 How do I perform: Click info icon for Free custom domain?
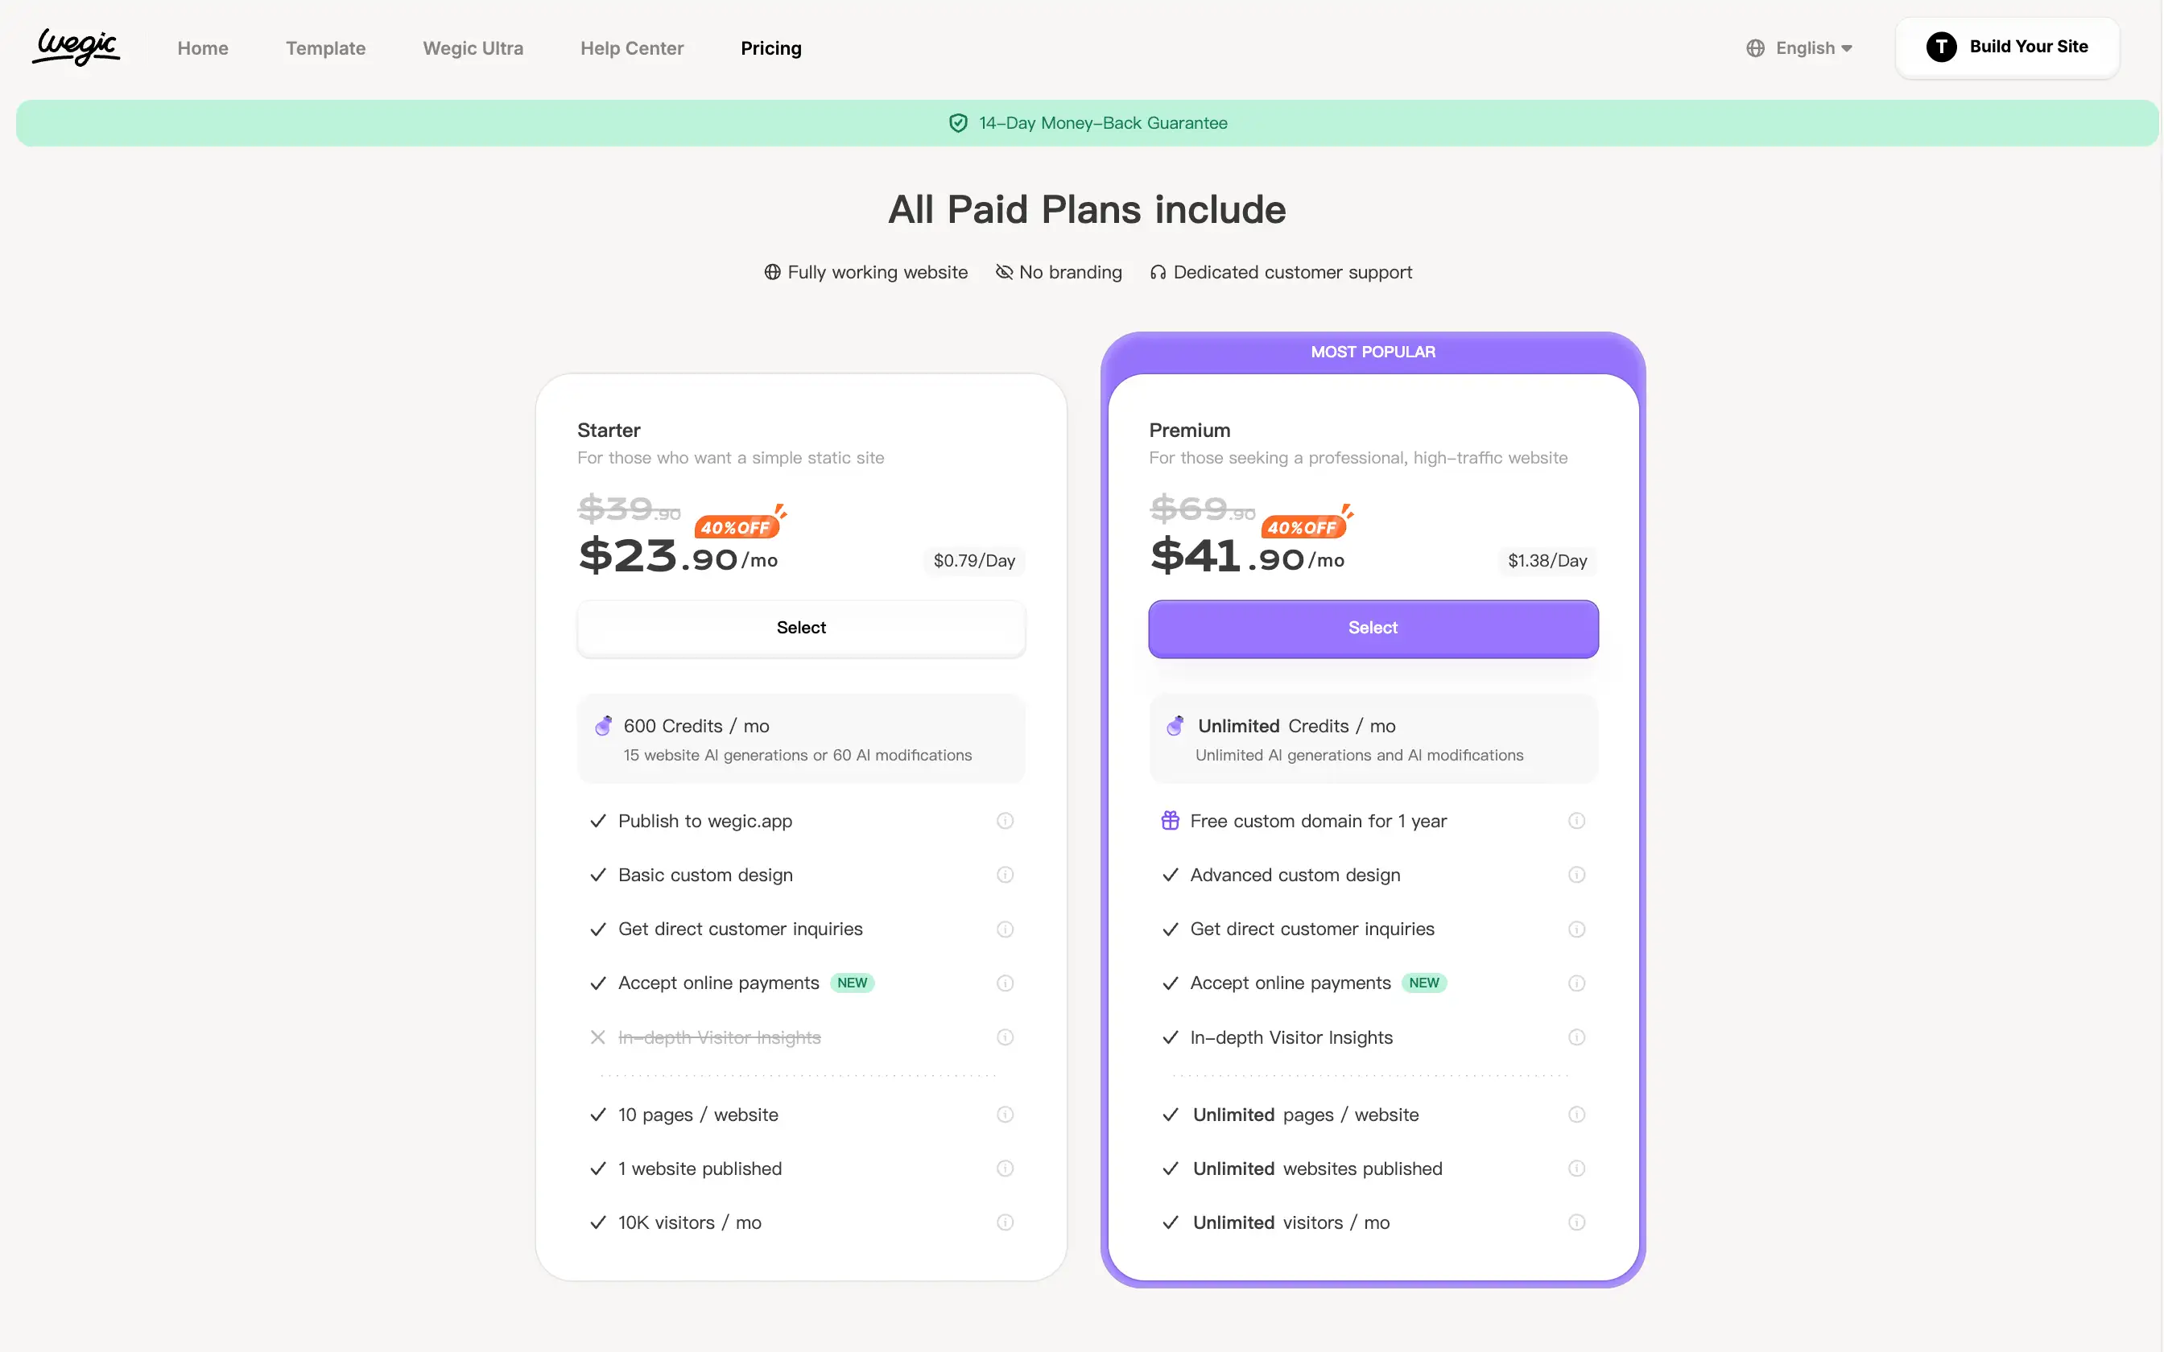[x=1576, y=821]
